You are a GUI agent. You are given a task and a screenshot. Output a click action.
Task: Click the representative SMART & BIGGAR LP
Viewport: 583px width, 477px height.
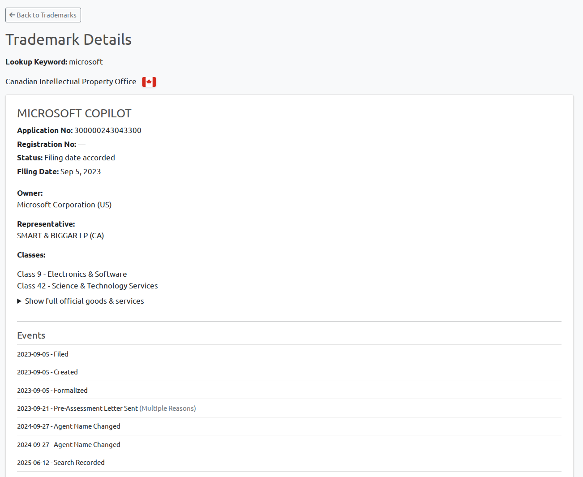pos(60,236)
